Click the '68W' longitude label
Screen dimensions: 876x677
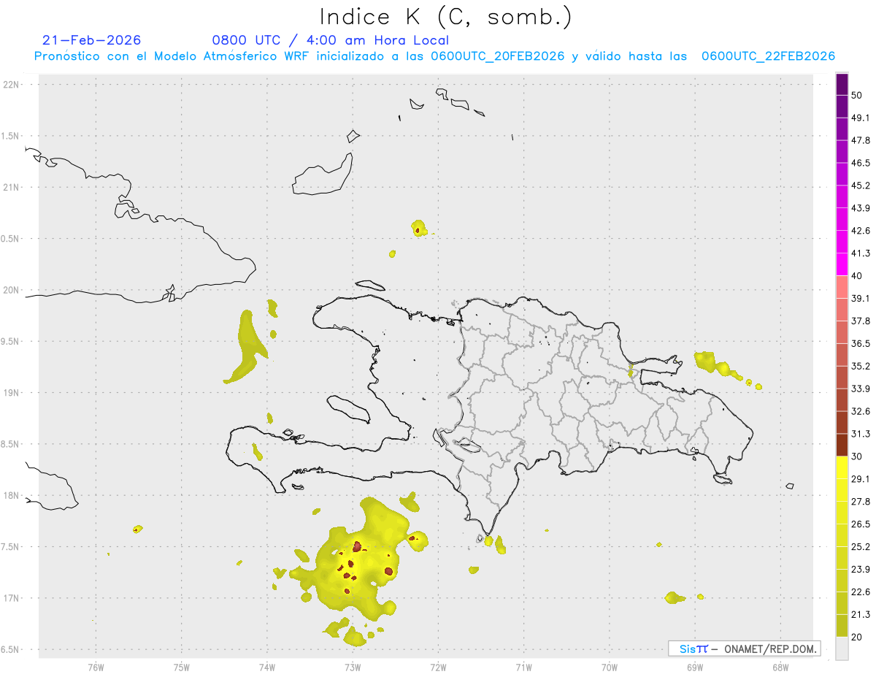(x=780, y=668)
